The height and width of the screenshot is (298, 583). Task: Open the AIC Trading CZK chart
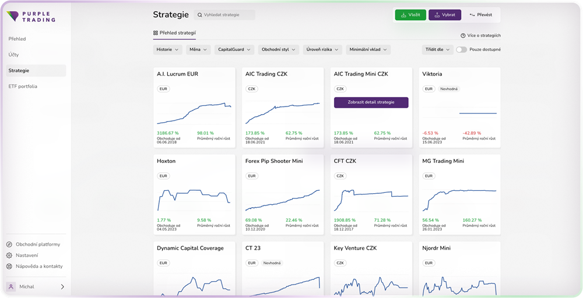[283, 113]
